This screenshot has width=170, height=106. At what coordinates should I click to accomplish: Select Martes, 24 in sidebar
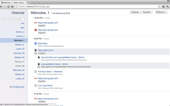[20, 74]
